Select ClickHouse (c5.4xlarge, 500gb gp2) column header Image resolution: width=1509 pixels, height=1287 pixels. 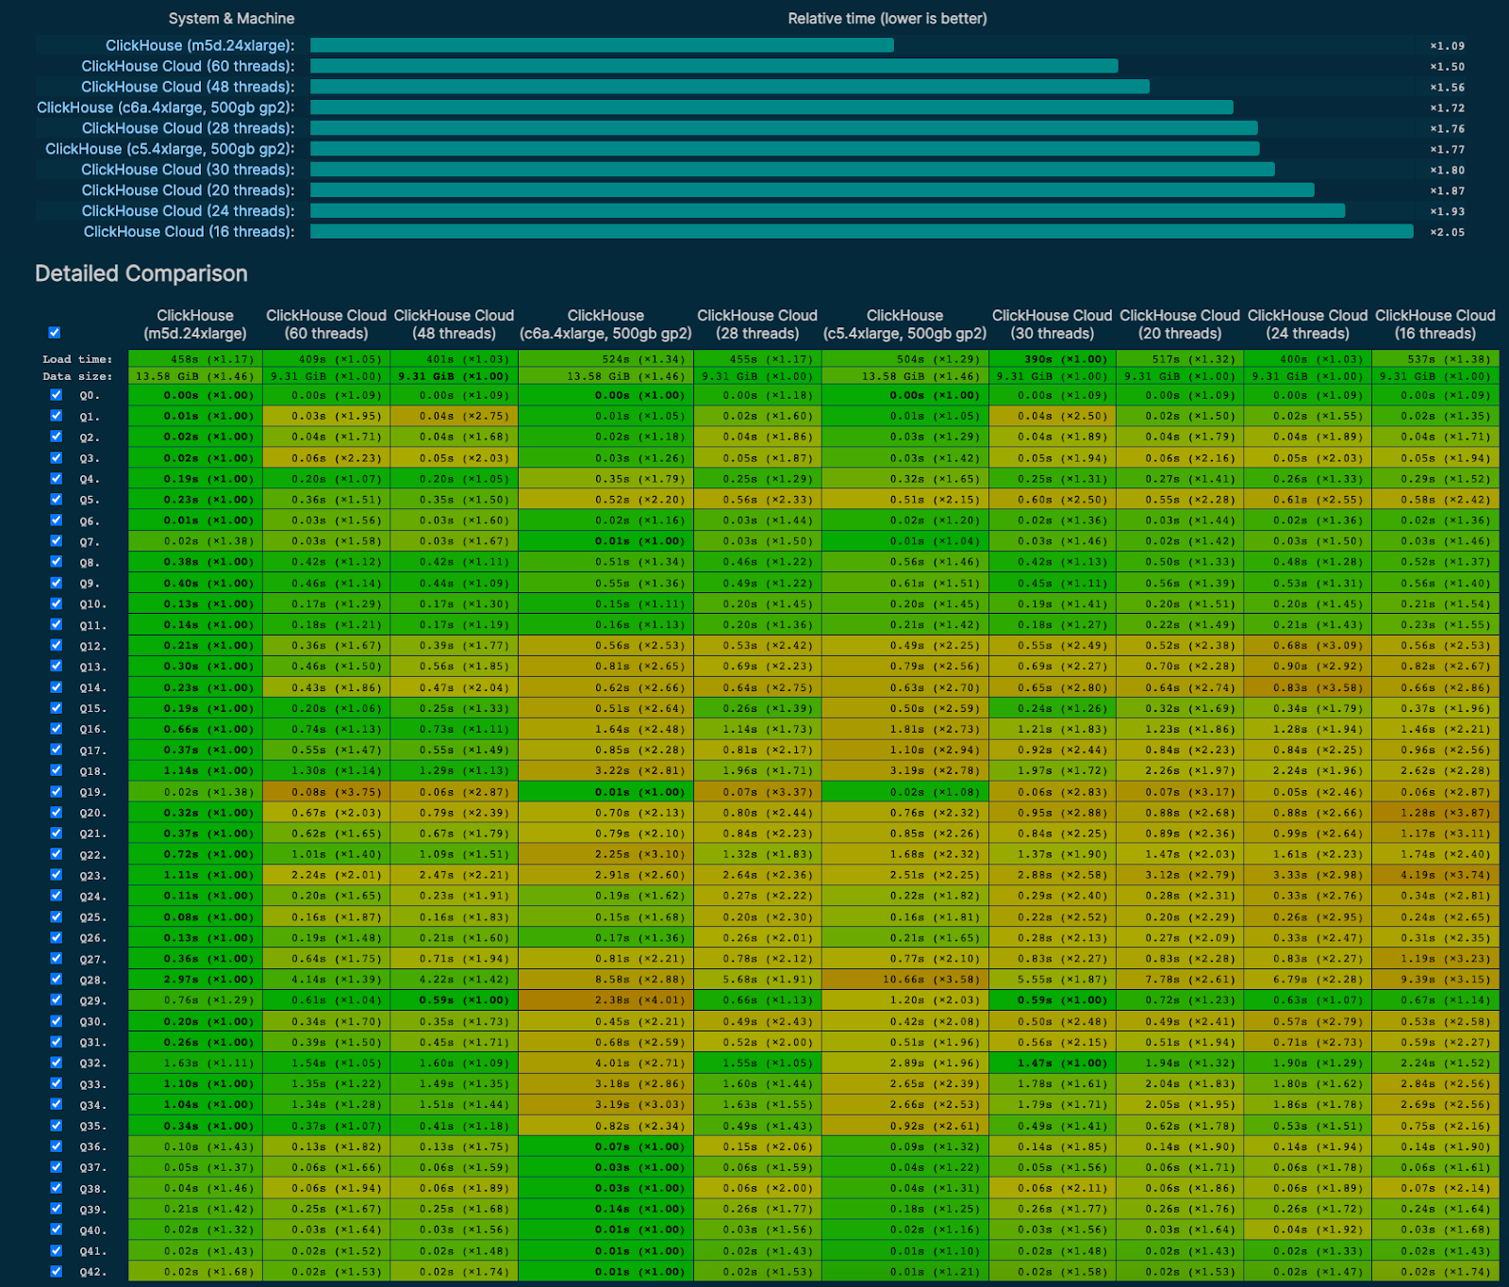point(904,324)
